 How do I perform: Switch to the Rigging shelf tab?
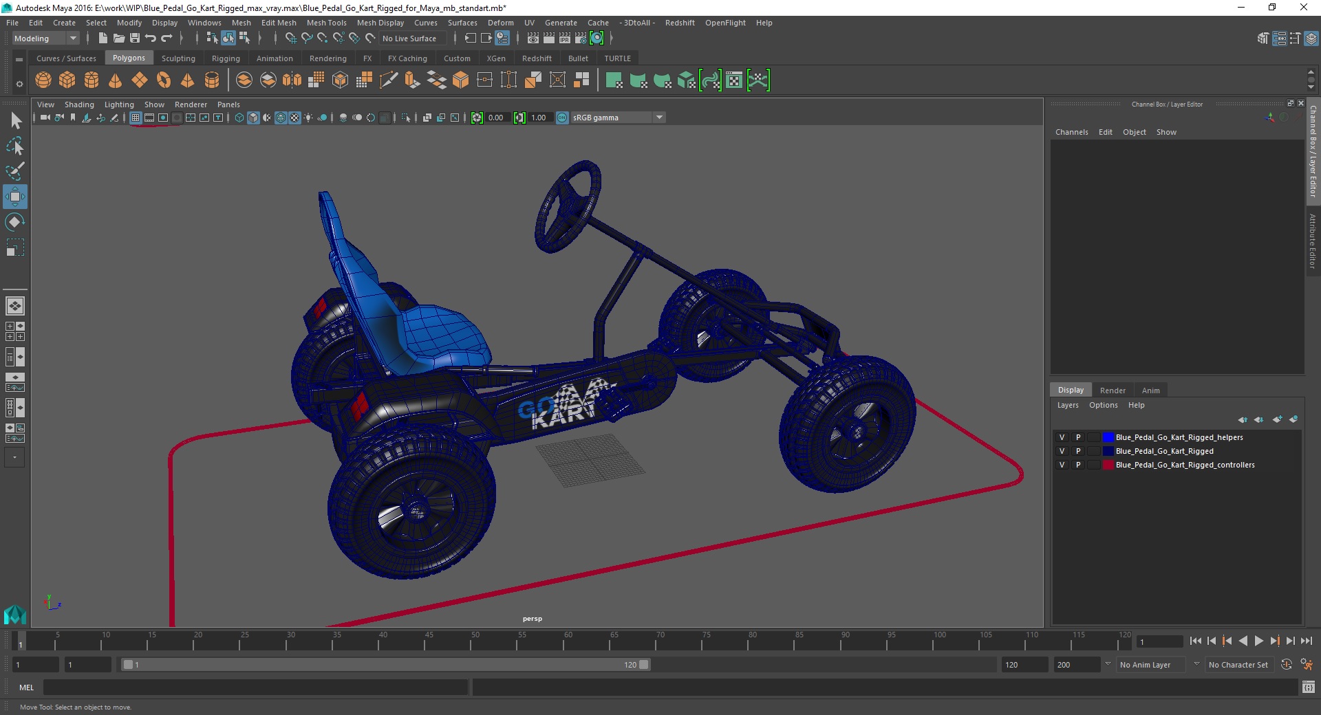[226, 58]
